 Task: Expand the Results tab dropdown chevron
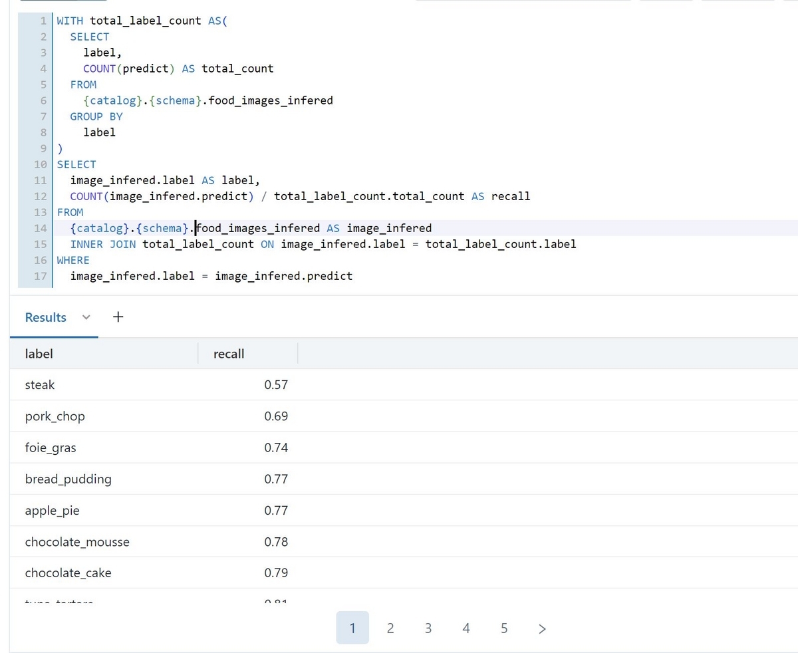[86, 318]
